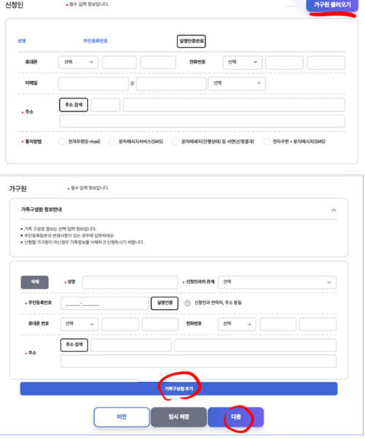Click the 삭제 button for household member
365x439 pixels.
coord(35,282)
